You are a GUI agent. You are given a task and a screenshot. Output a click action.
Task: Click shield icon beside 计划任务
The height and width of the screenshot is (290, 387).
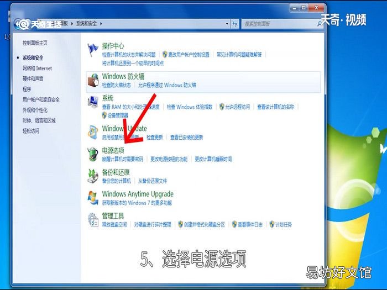pos(272,224)
